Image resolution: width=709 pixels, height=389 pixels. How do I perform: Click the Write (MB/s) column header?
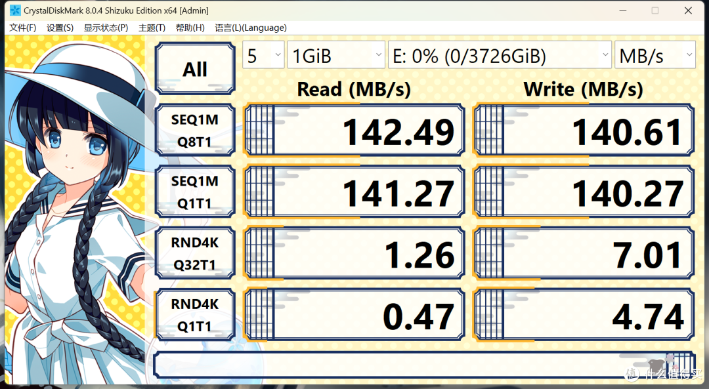click(x=584, y=89)
